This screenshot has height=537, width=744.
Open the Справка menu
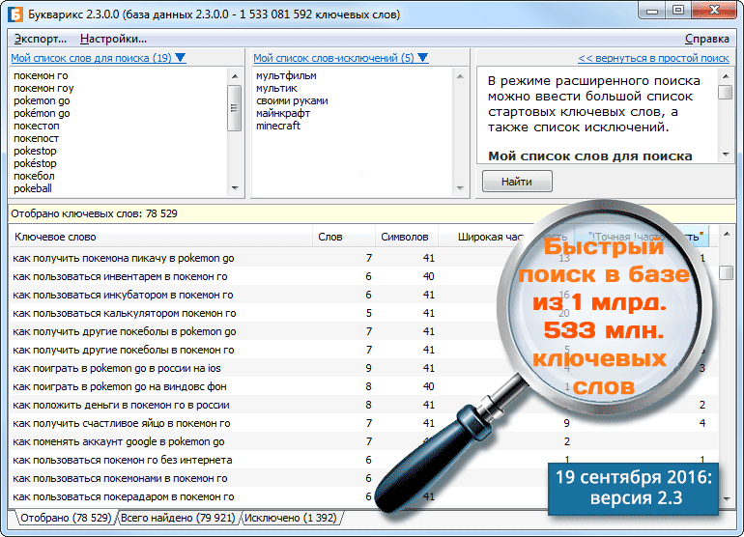pyautogui.click(x=707, y=39)
